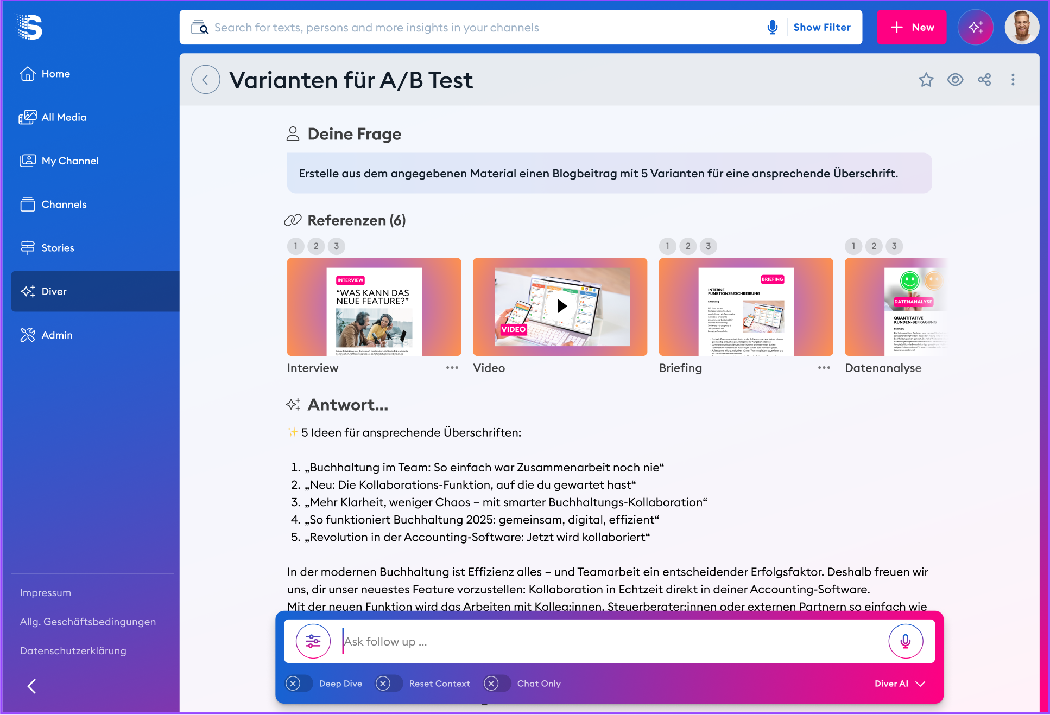Select citation 1 above the Briefing card
The image size is (1050, 715).
[x=668, y=246]
